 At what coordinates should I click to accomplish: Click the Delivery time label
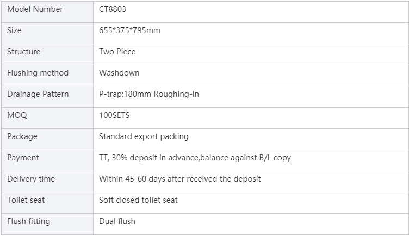[31, 179]
